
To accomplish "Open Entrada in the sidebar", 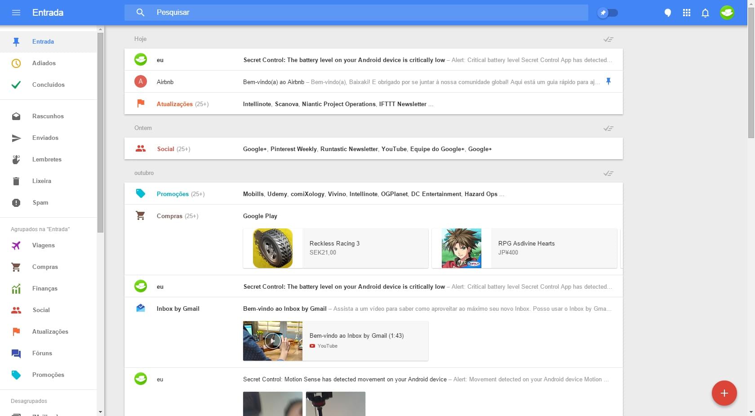I will (x=43, y=42).
